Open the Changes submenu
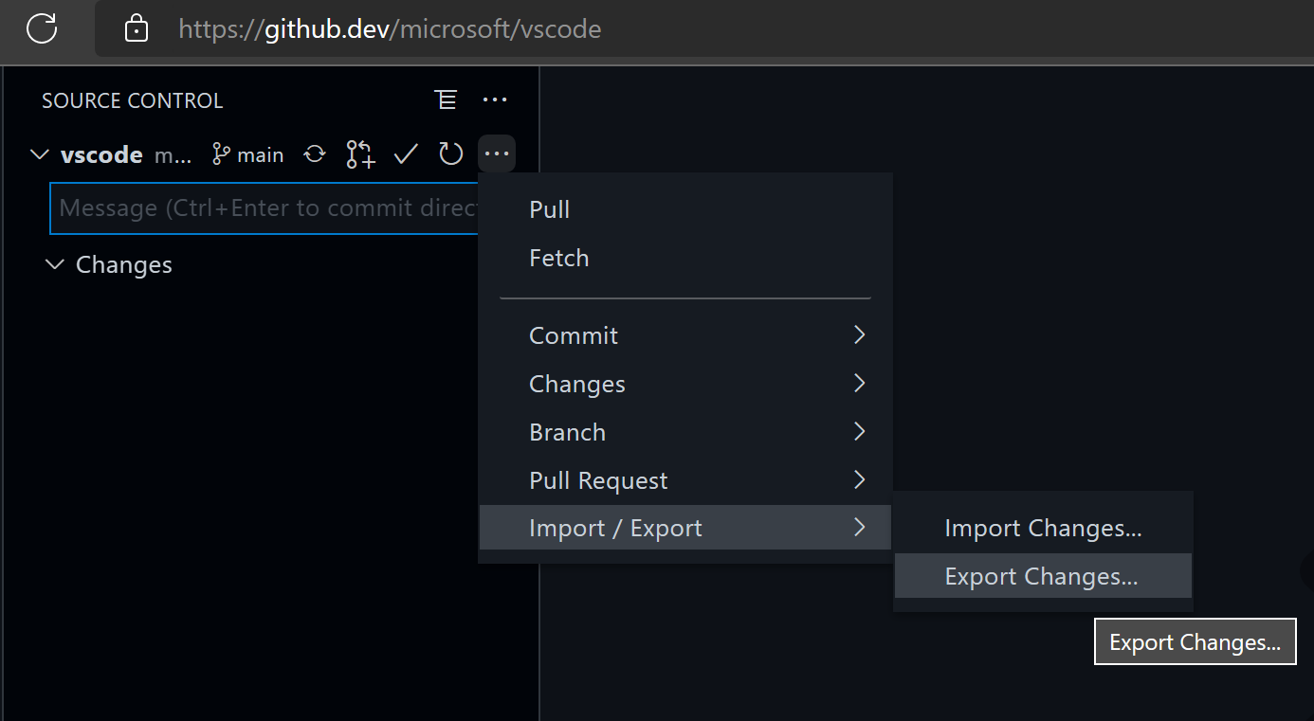Image resolution: width=1314 pixels, height=721 pixels. [x=685, y=384]
